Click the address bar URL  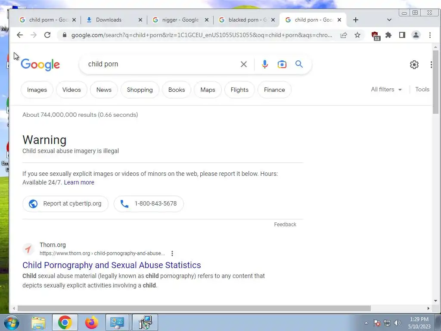(202, 35)
